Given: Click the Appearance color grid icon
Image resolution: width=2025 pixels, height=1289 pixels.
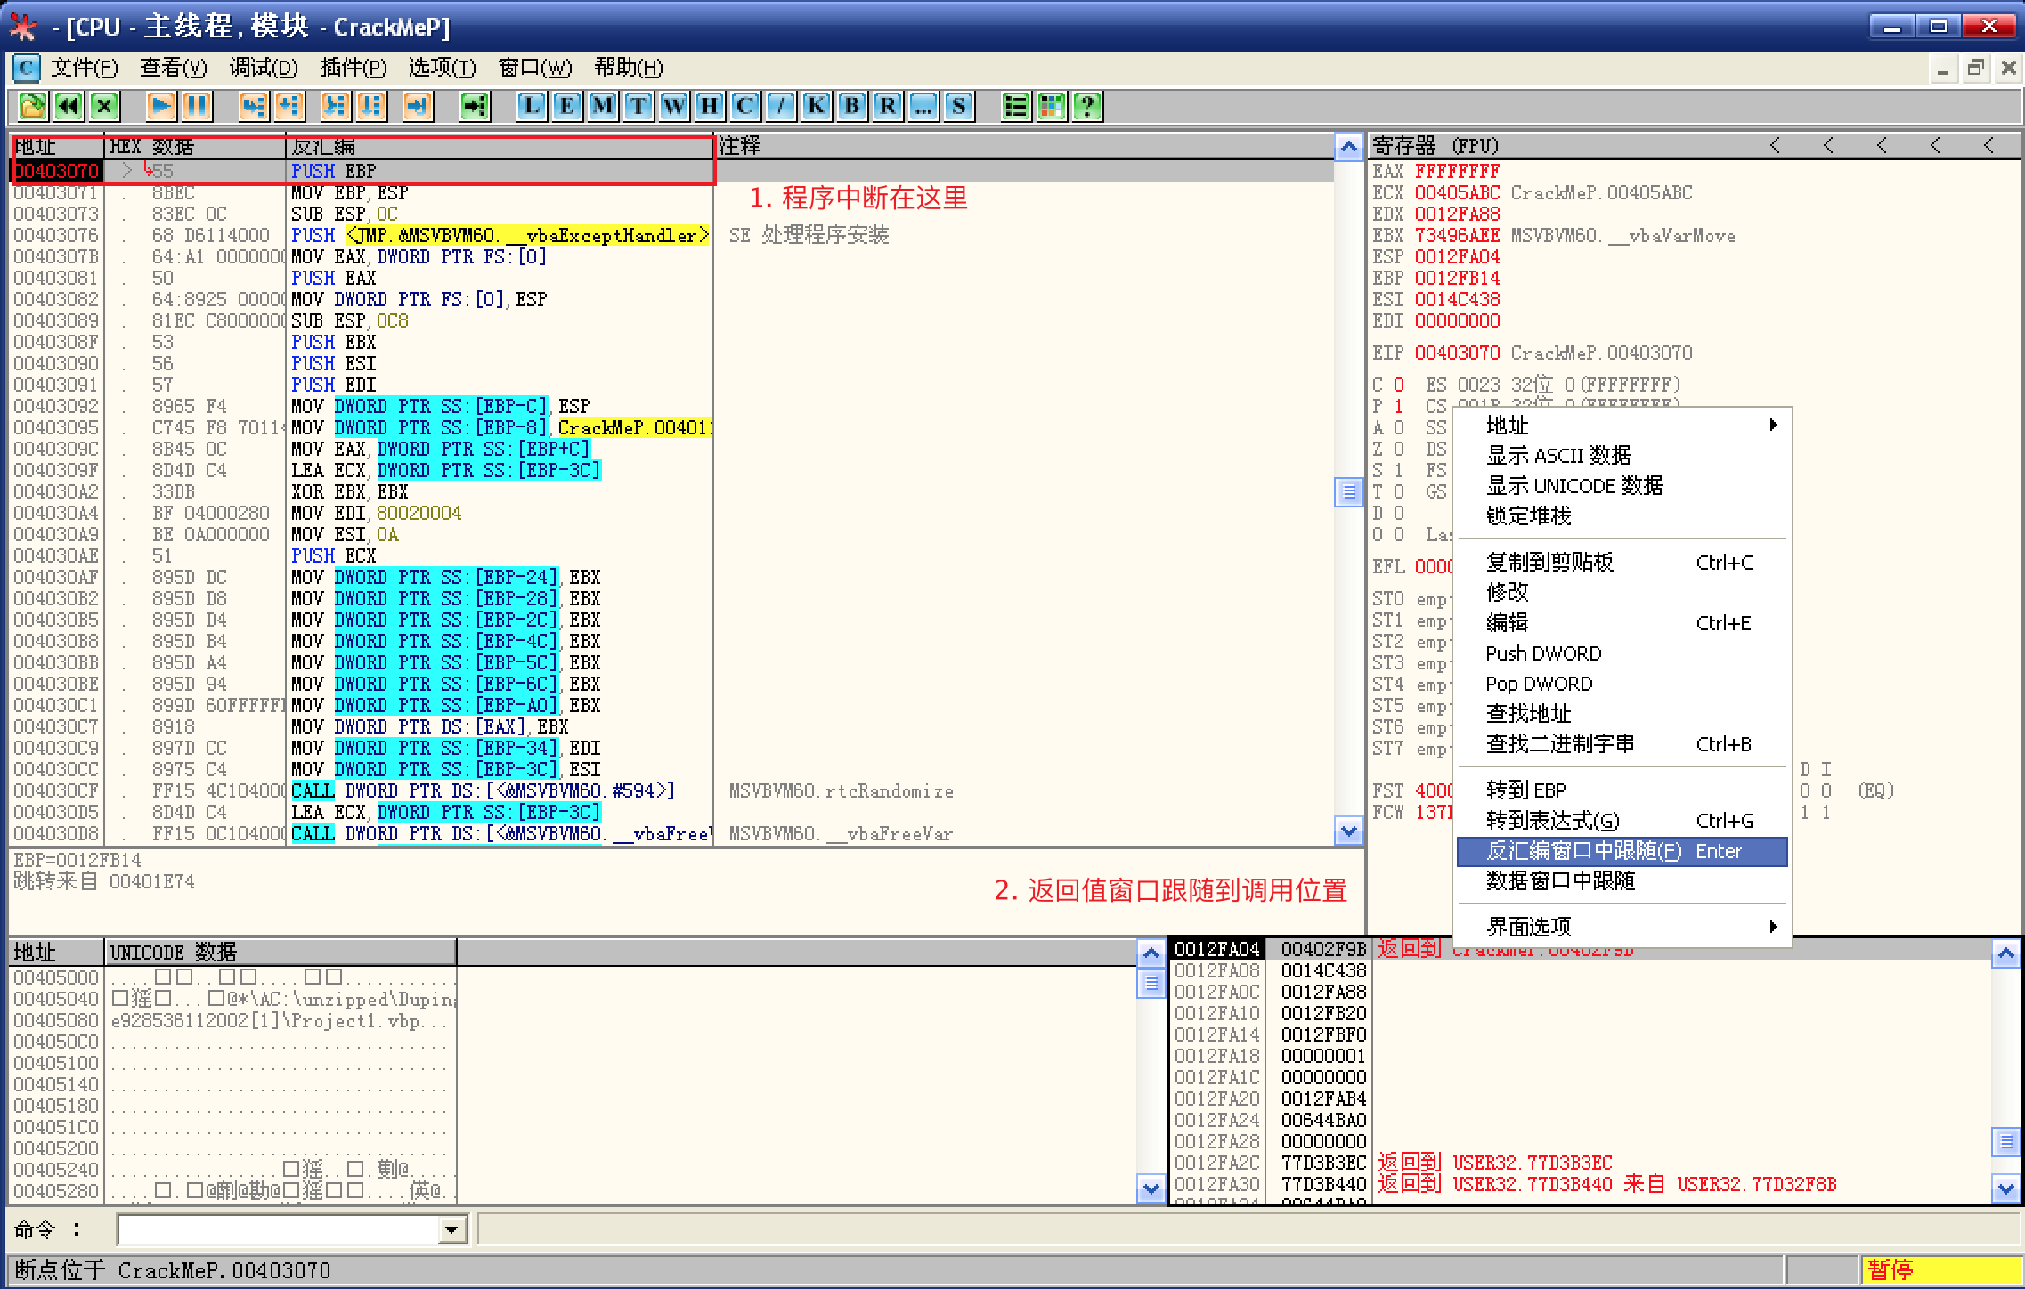Looking at the screenshot, I should click(1052, 107).
